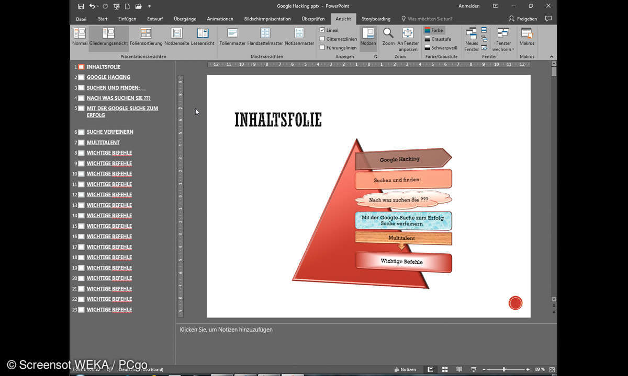Open the Folienmaster view

coord(232,37)
